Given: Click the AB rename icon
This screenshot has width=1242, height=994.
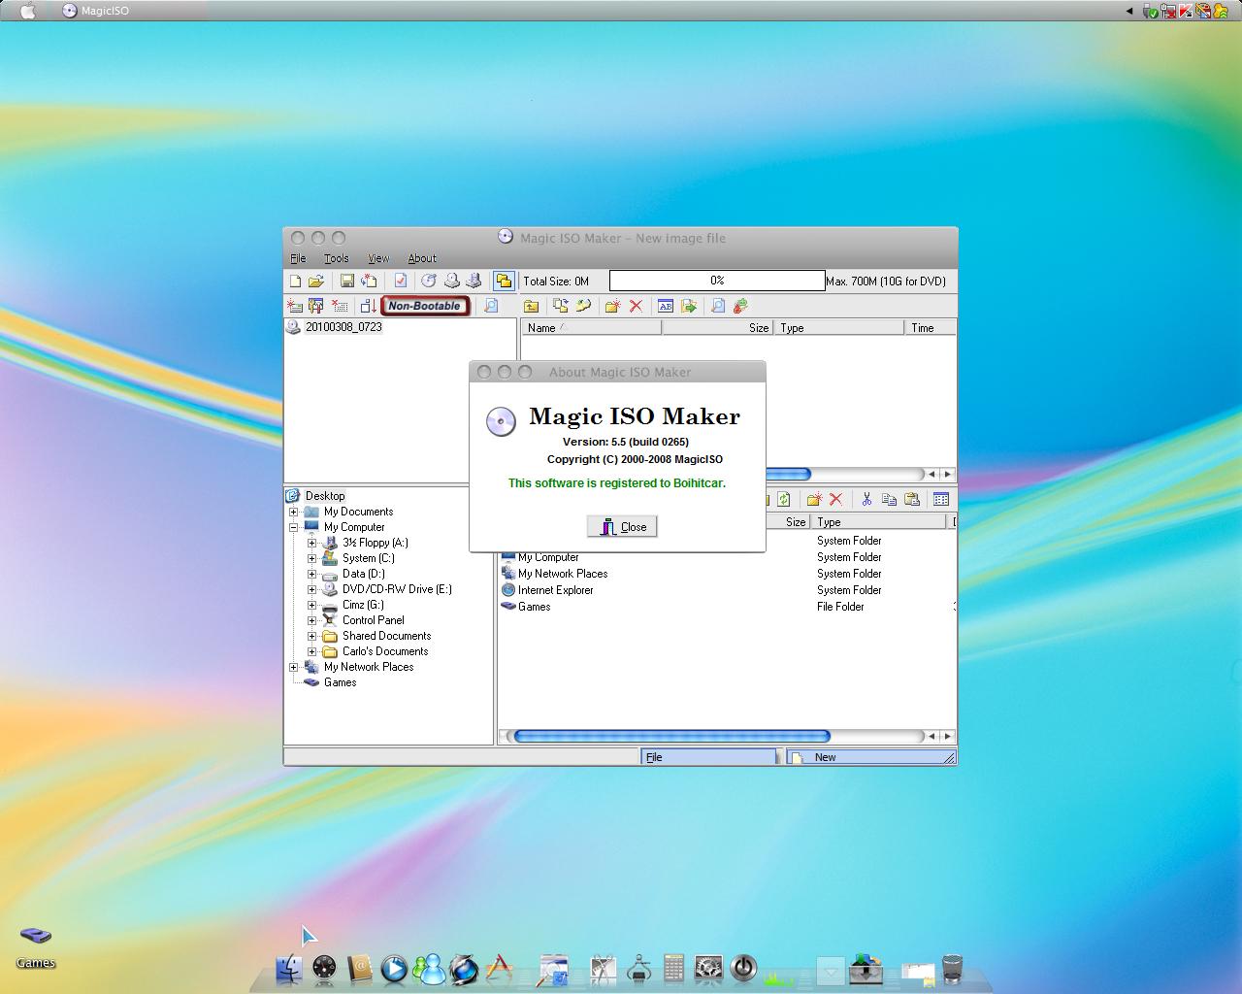Looking at the screenshot, I should 665,306.
